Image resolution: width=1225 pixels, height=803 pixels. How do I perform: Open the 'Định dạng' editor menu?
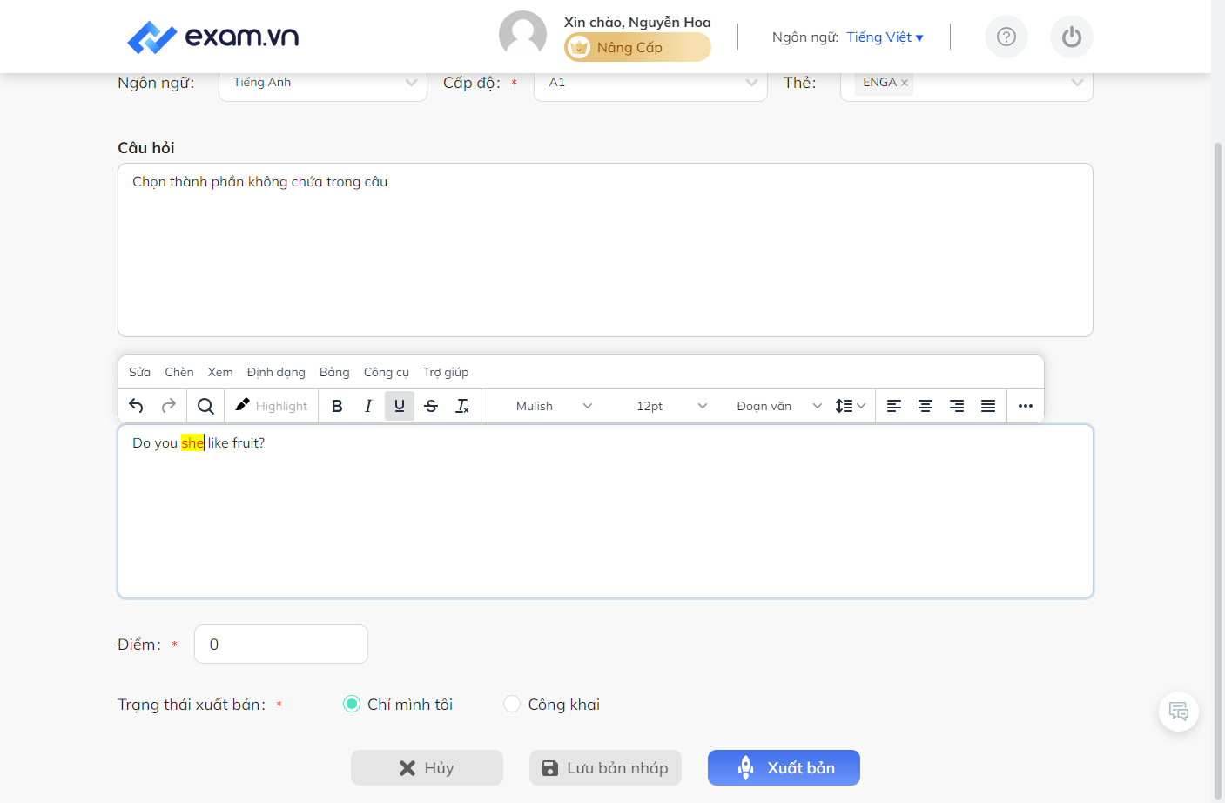coord(276,372)
